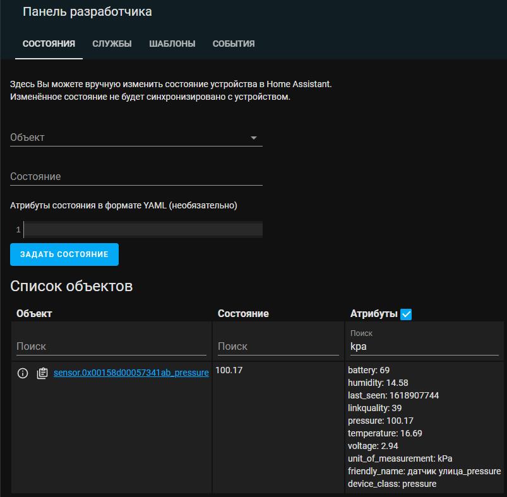Switch to the СОБЫТИЯ tab

click(232, 44)
